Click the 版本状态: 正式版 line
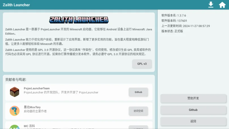The image size is (229, 129). [x=172, y=31]
